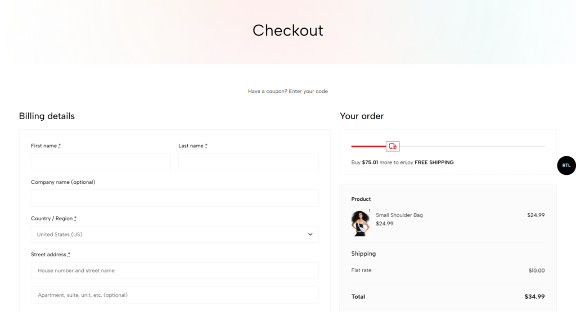This screenshot has height=312, width=576.
Task: Select the Company name text field
Action: click(174, 198)
